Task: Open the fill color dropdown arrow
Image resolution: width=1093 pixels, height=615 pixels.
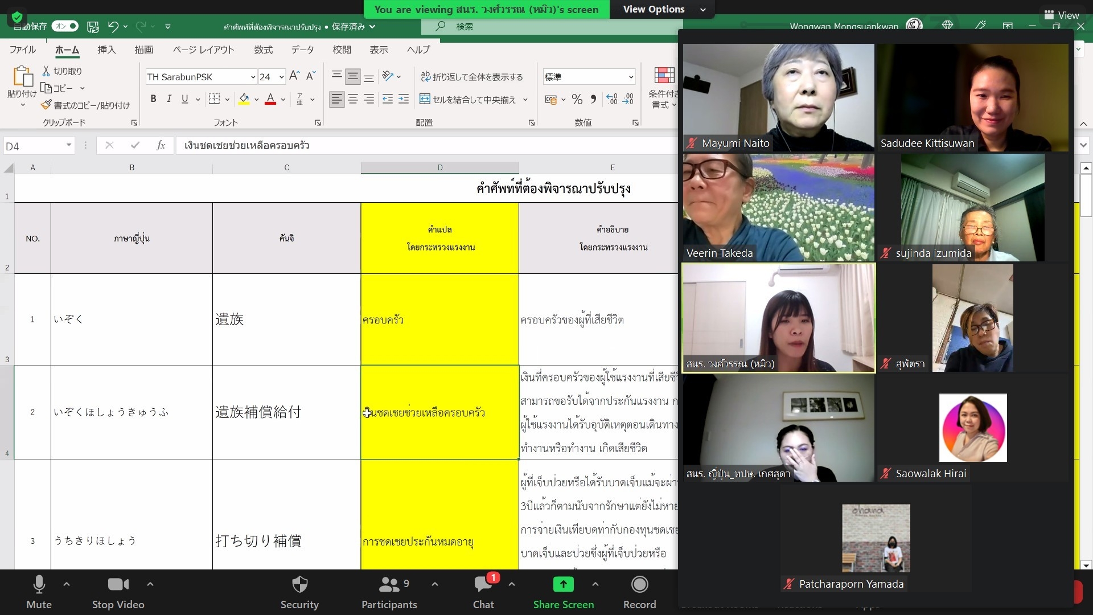Action: [257, 100]
